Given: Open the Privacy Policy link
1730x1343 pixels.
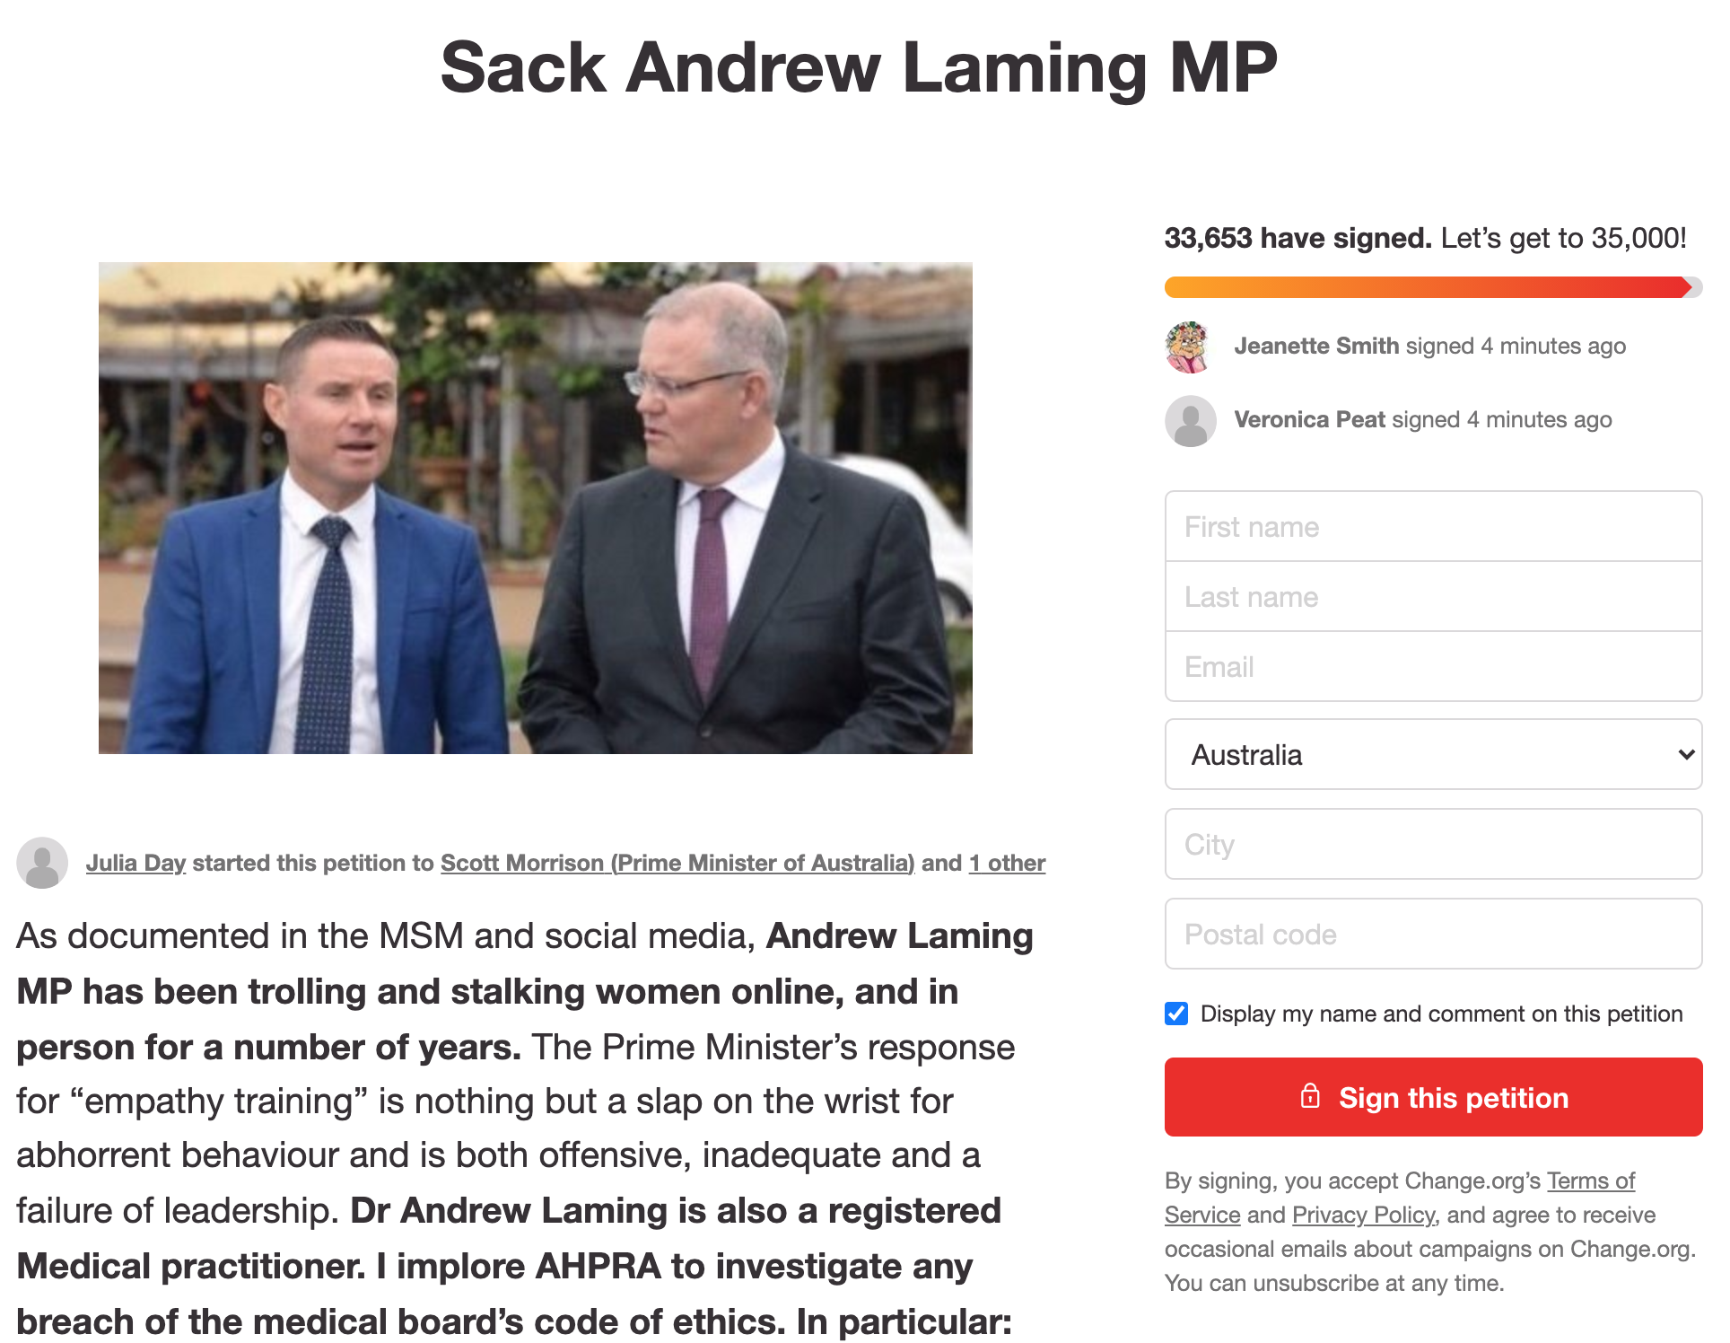Looking at the screenshot, I should coord(1364,1215).
